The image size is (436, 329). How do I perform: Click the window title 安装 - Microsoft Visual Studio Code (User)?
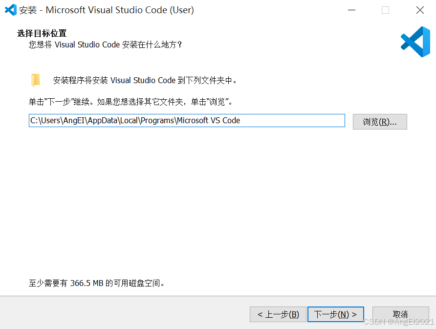point(107,10)
